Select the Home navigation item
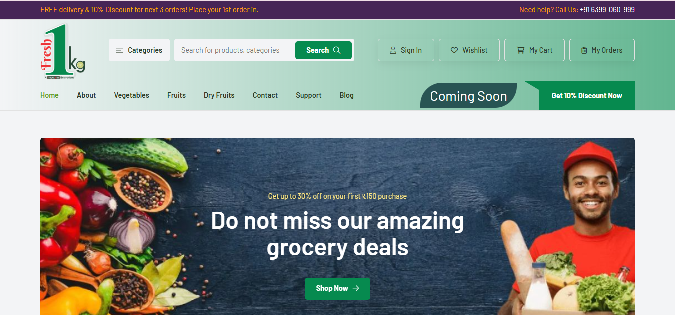Image resolution: width=675 pixels, height=315 pixels. click(49, 95)
